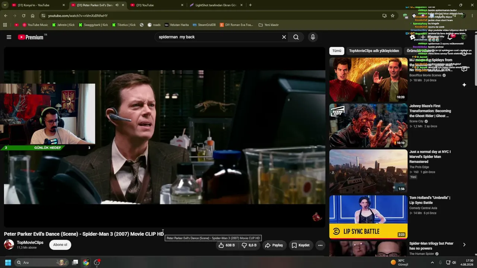Open the TopMovieClips channel avatar
Image resolution: width=477 pixels, height=268 pixels.
tap(9, 245)
